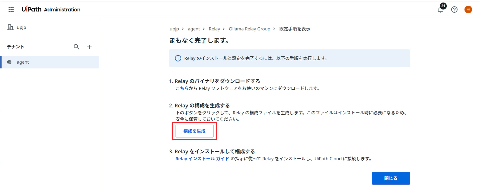
Task: Add a new tenant with plus icon
Action: [89, 47]
